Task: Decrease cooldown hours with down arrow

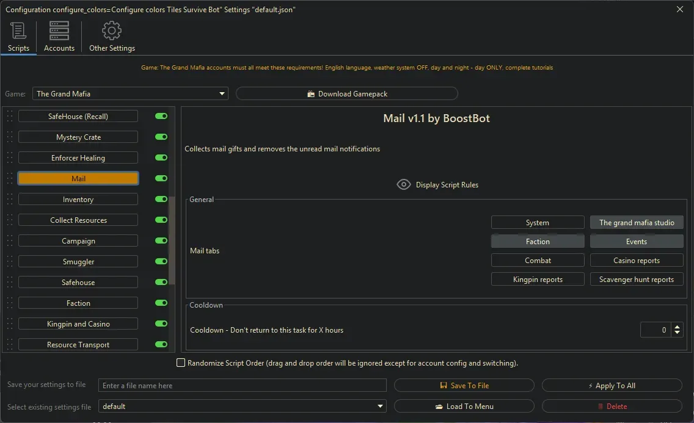Action: (x=677, y=333)
